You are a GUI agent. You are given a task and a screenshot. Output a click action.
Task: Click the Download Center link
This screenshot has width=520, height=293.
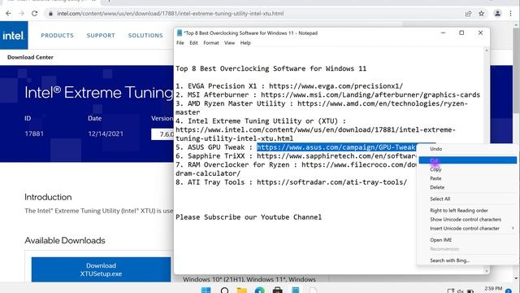pos(30,57)
